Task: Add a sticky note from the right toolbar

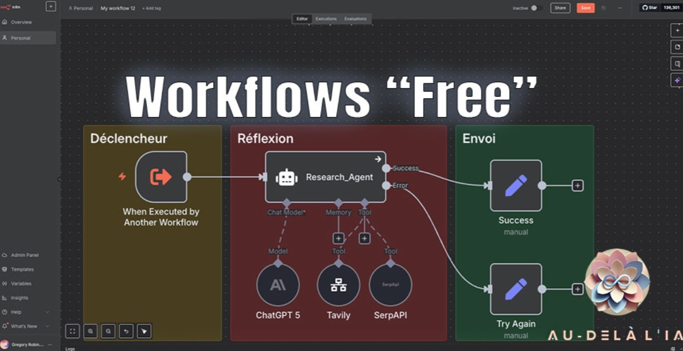Action: point(677,47)
